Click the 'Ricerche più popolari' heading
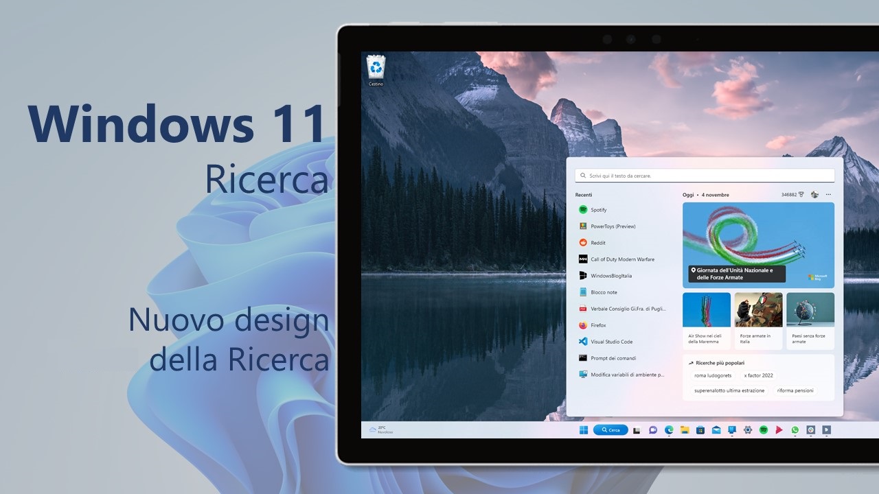This screenshot has height=494, width=879. coord(716,362)
